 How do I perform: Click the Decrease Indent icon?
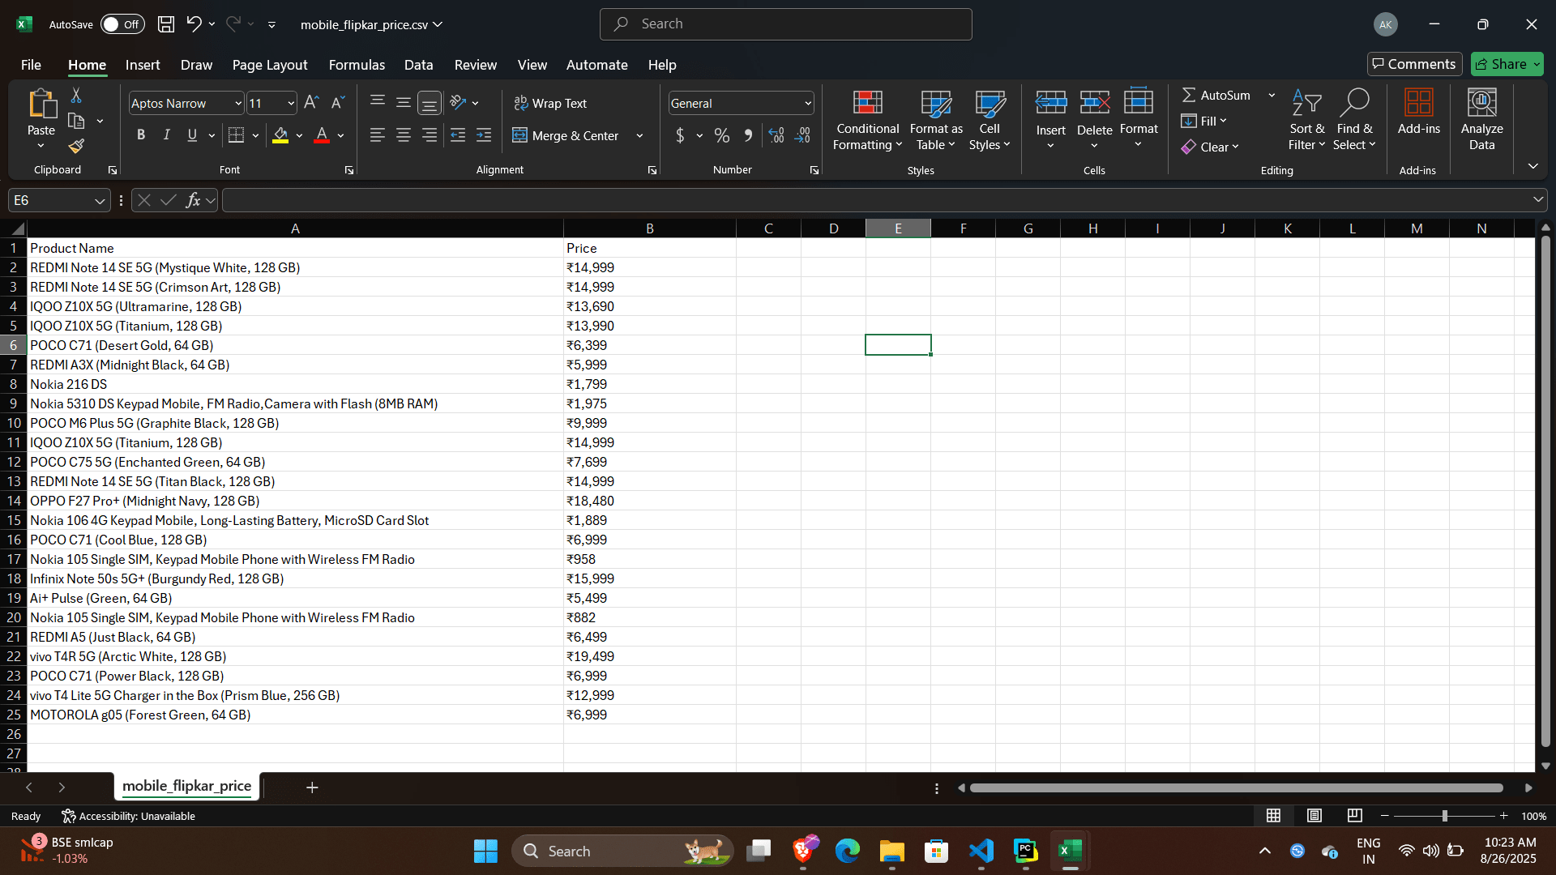458,135
